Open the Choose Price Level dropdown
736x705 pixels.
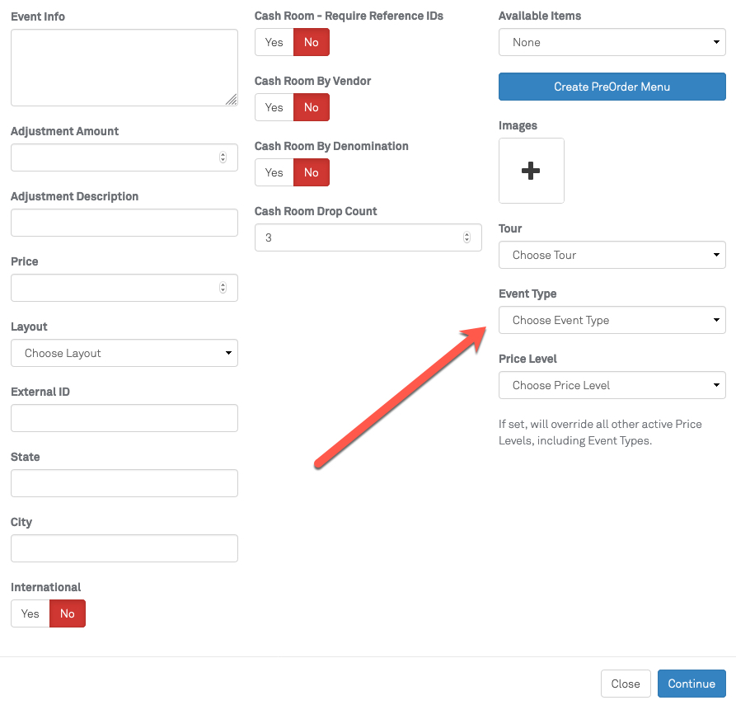[x=612, y=385]
